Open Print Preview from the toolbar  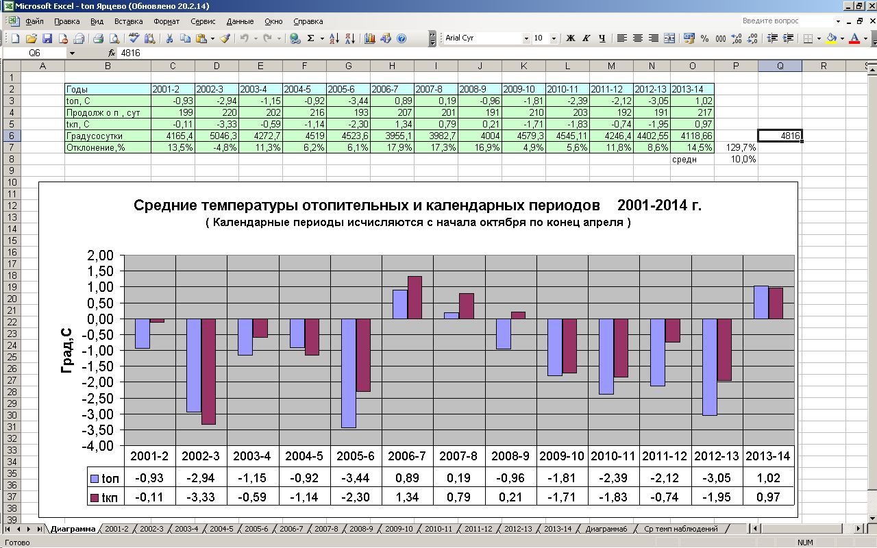point(114,38)
